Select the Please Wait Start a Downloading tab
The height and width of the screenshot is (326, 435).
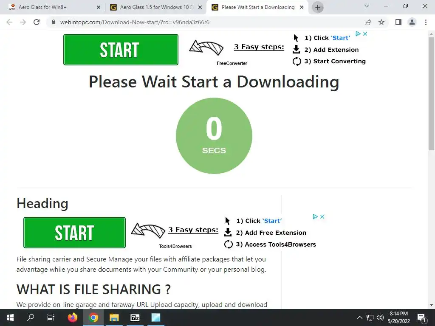[258, 7]
